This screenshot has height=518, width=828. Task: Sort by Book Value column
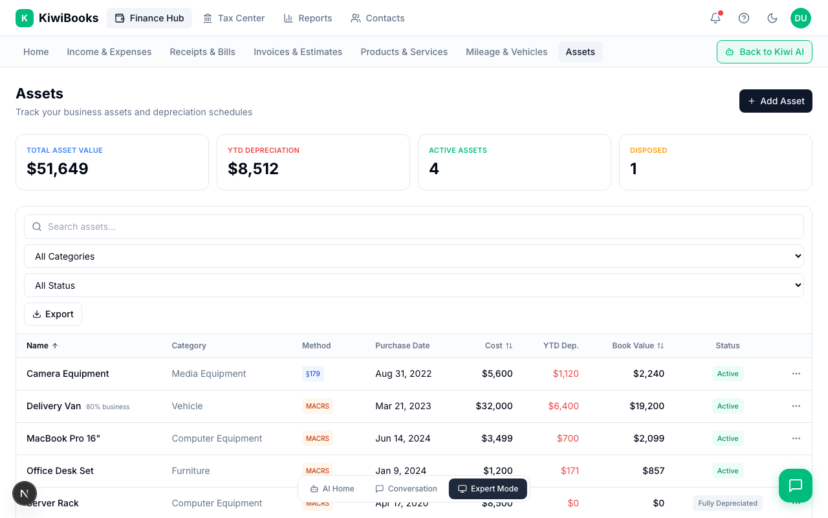638,346
